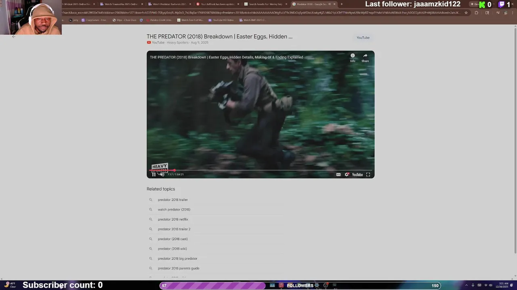517x290 pixels.
Task: Select 'predator 2018 big predator' suggestion
Action: (177, 259)
